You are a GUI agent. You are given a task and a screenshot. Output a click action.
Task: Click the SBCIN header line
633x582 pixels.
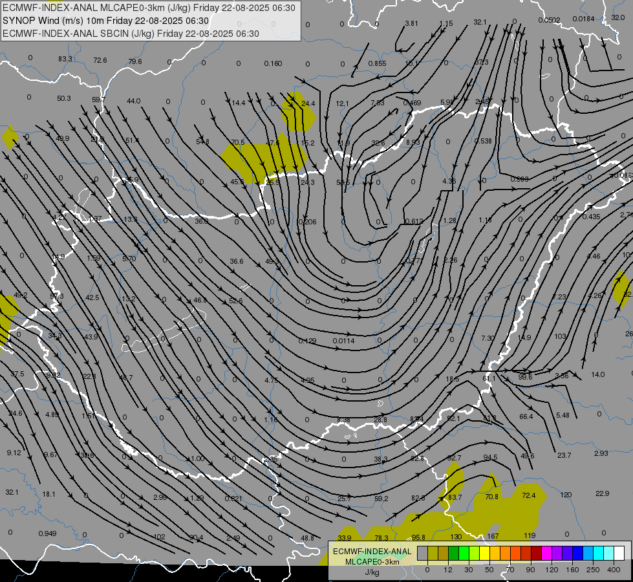coord(131,34)
